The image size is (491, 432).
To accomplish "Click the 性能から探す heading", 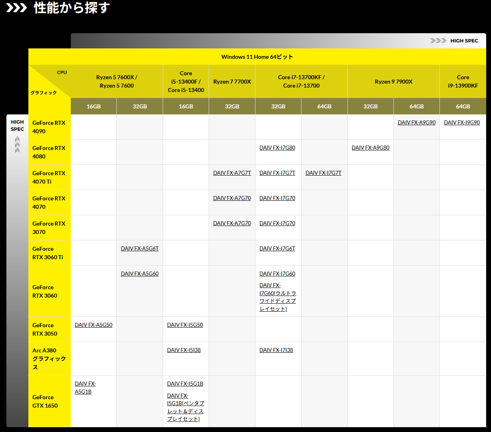I will point(72,8).
